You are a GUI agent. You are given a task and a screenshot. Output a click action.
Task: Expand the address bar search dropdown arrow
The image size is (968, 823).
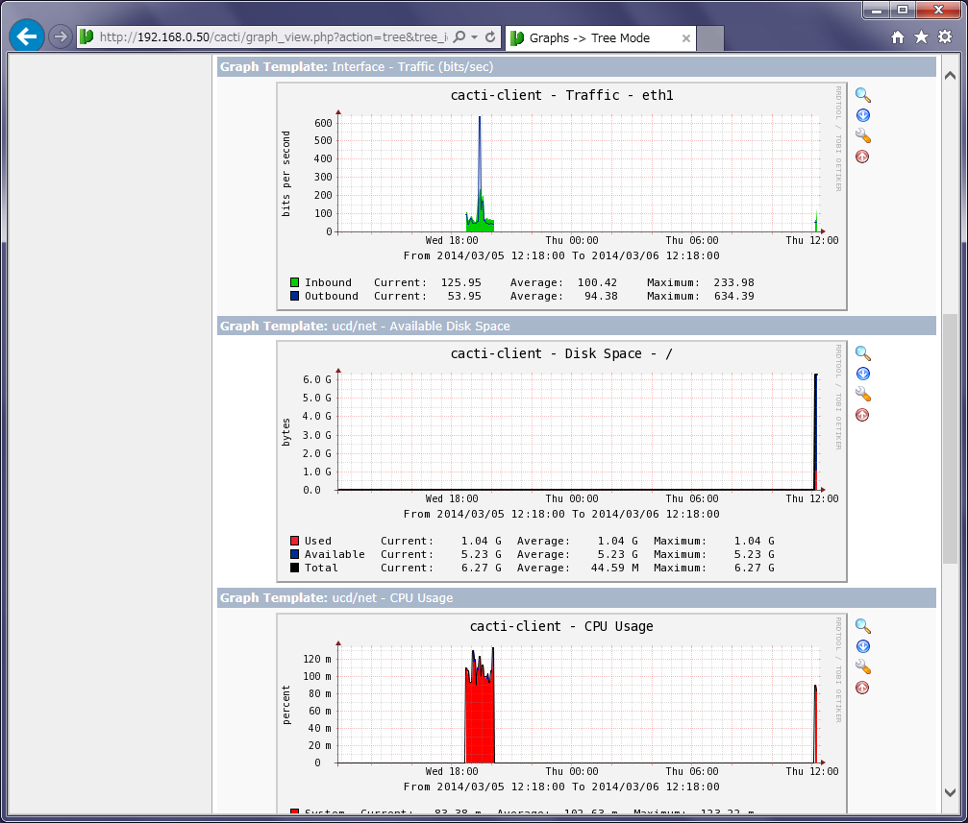[x=475, y=37]
